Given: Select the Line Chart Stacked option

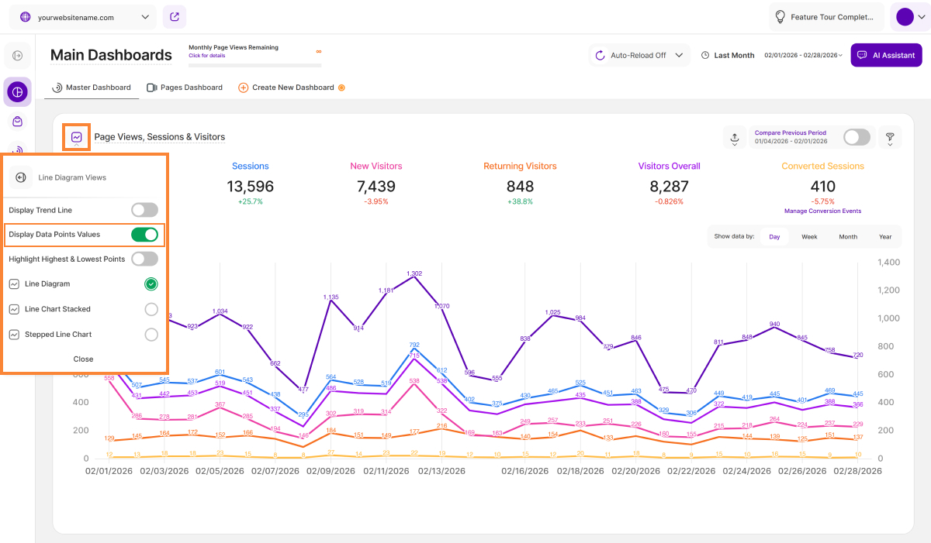Looking at the screenshot, I should point(151,309).
